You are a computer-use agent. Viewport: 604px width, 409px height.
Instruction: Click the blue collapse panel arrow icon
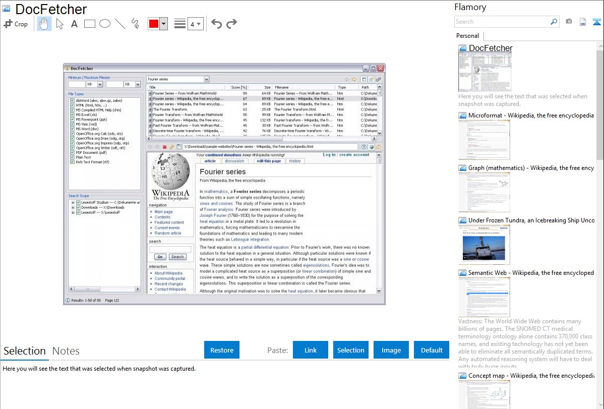(596, 22)
